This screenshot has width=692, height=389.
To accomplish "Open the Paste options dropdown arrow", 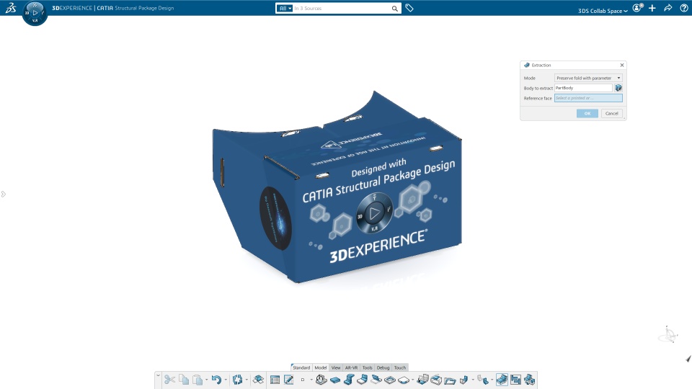I will coord(207,380).
